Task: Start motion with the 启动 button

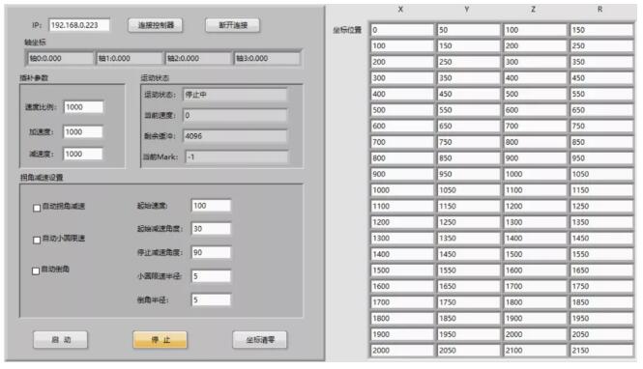Action: click(x=60, y=339)
